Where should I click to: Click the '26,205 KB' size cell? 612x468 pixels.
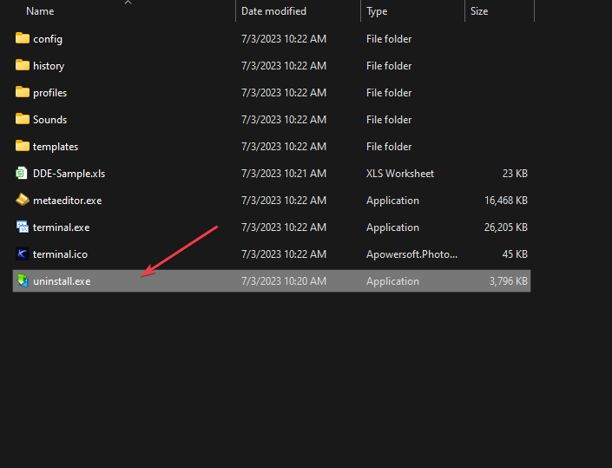pos(506,227)
